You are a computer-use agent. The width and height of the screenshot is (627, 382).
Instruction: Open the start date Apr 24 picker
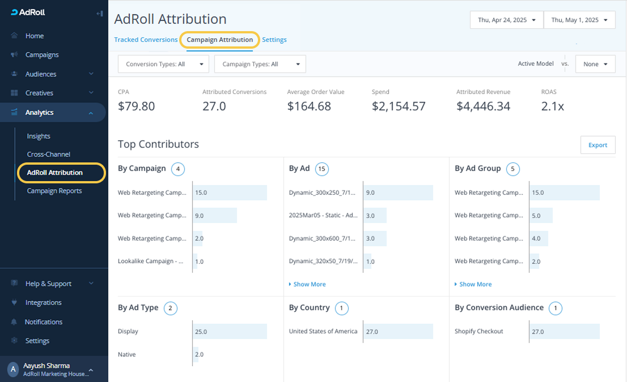(x=506, y=20)
